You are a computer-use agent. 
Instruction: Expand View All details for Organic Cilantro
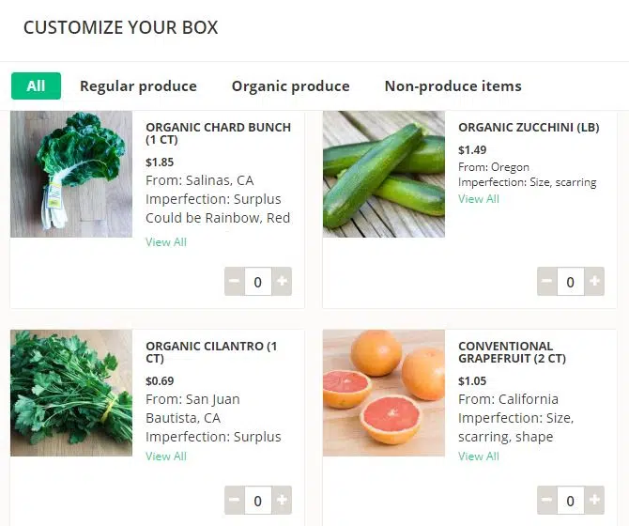tap(166, 456)
